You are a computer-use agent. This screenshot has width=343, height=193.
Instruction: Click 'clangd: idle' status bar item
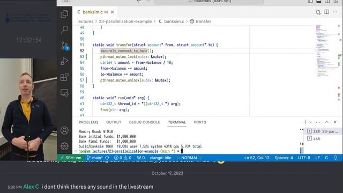(161, 158)
